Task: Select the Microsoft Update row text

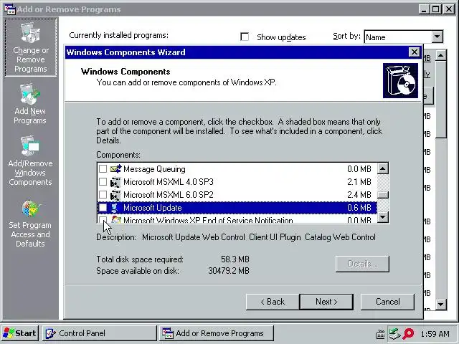Action: (x=153, y=208)
